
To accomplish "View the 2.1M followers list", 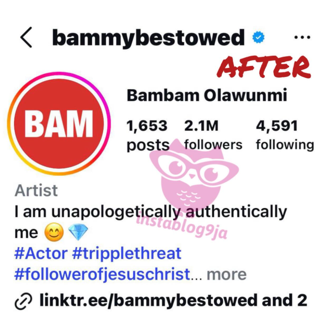I will pyautogui.click(x=213, y=135).
